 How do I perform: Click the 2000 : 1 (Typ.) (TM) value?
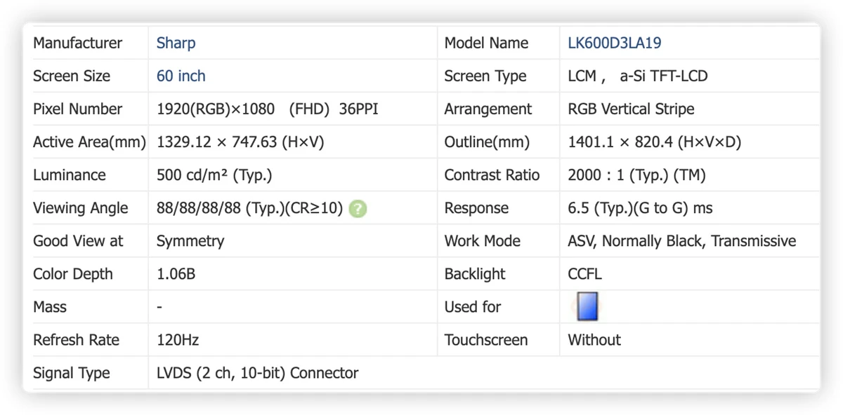pos(637,175)
